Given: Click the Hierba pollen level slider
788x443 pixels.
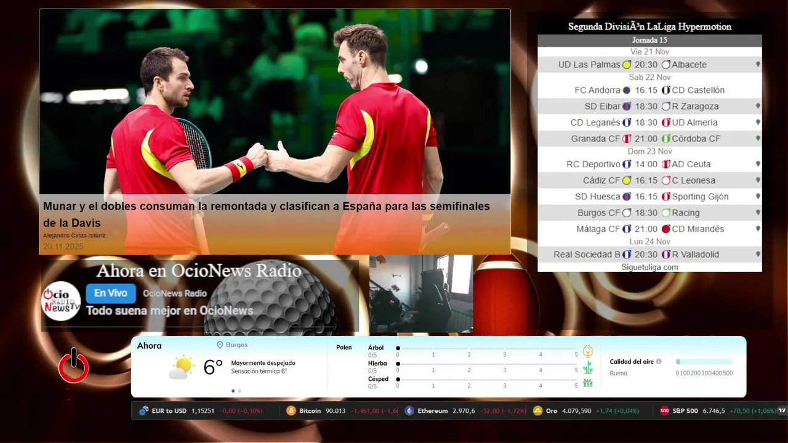Looking at the screenshot, I should point(487,364).
